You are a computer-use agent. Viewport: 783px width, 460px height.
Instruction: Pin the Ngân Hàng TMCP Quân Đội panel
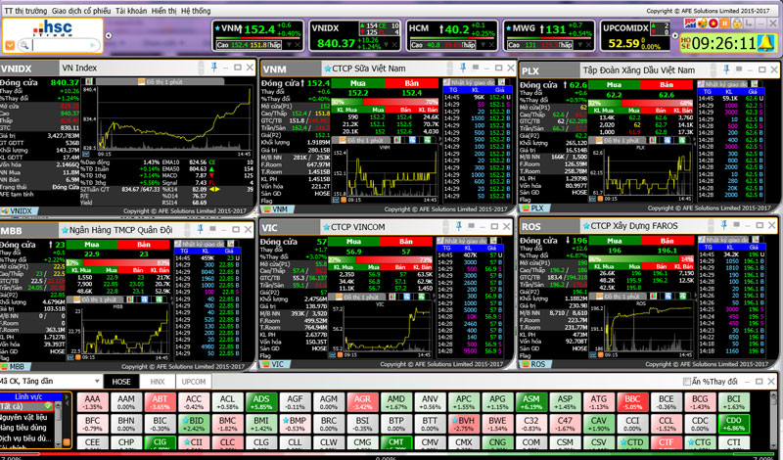(201, 229)
